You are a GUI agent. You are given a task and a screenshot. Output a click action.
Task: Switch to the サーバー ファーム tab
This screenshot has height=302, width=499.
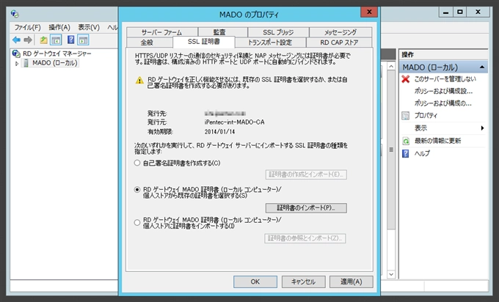(161, 32)
